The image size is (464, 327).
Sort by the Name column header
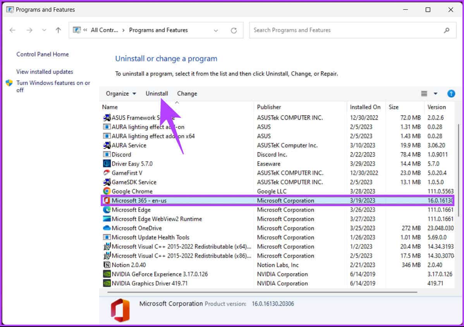110,107
